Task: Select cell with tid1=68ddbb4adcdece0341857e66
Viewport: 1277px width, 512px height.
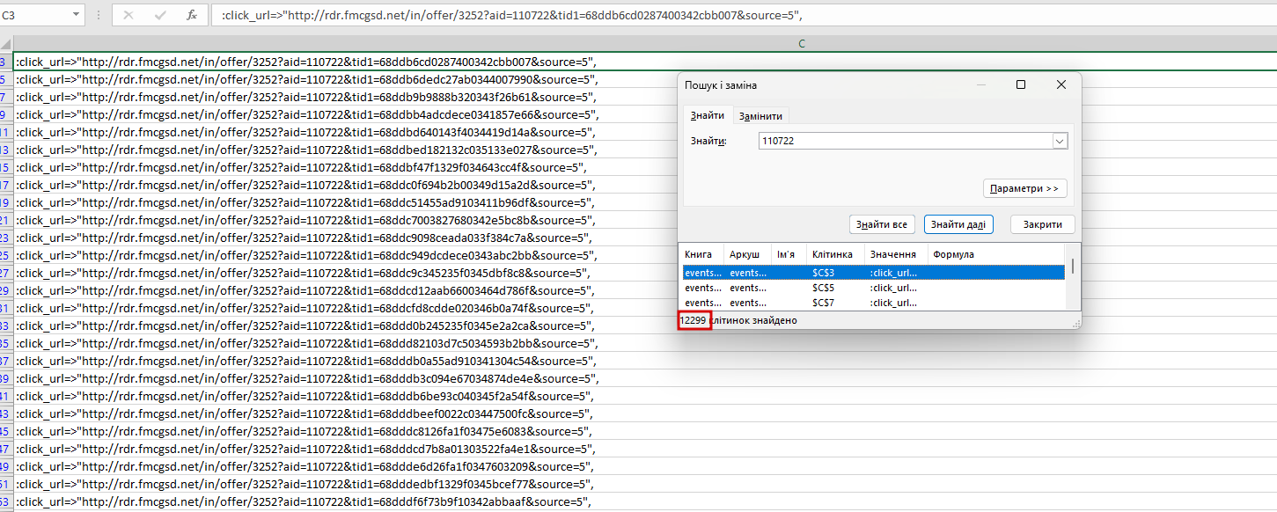Action: (645, 114)
